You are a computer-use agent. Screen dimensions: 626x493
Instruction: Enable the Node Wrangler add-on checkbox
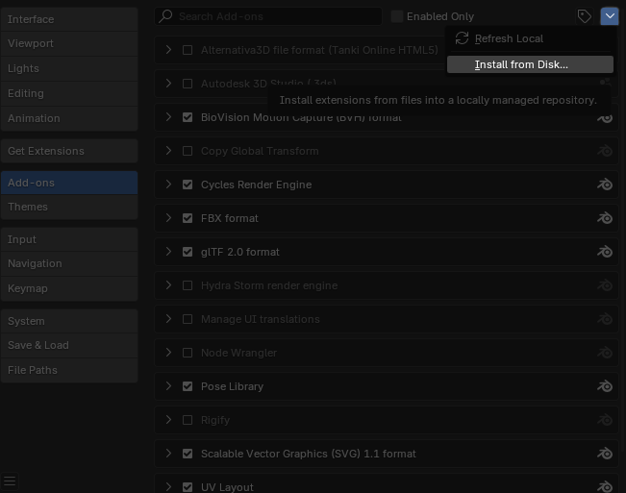point(188,353)
